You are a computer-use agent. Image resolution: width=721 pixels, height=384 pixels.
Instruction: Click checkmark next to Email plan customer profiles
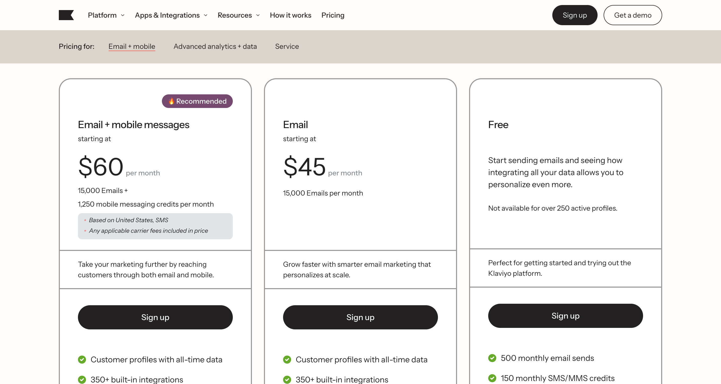(287, 359)
